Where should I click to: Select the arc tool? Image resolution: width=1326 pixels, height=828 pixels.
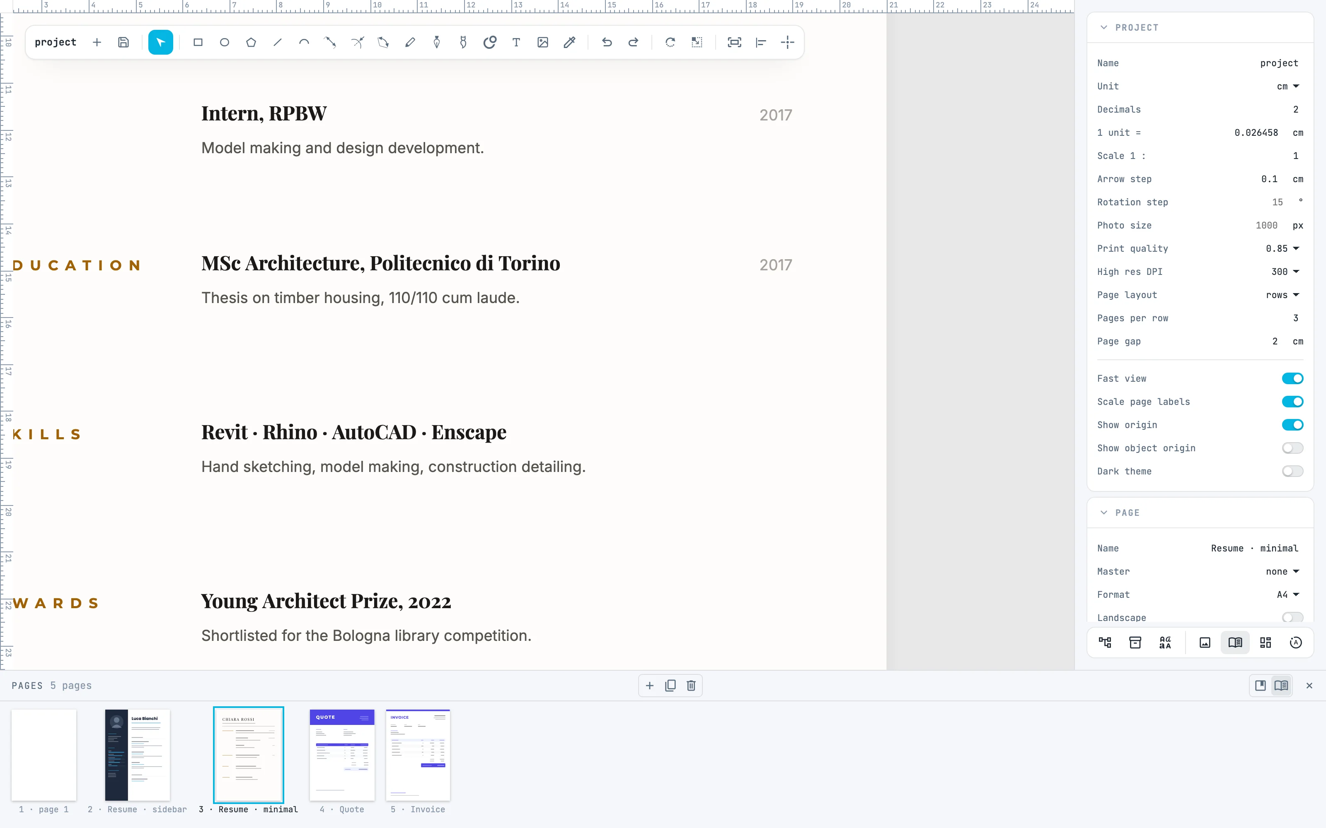pos(304,42)
